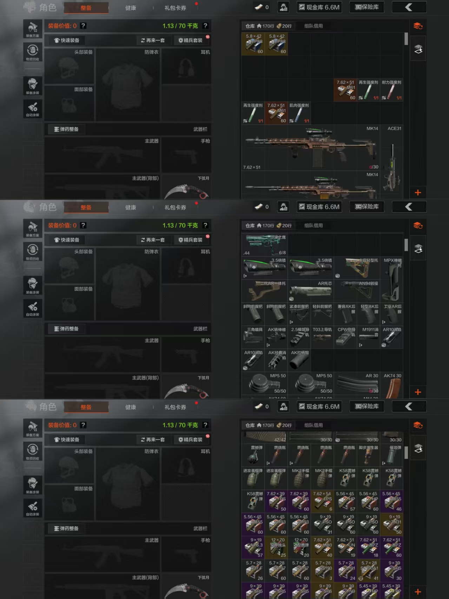This screenshot has width=449, height=599.
Task: Select the 肌肉强度剂 injector item
Action: pyautogui.click(x=299, y=113)
